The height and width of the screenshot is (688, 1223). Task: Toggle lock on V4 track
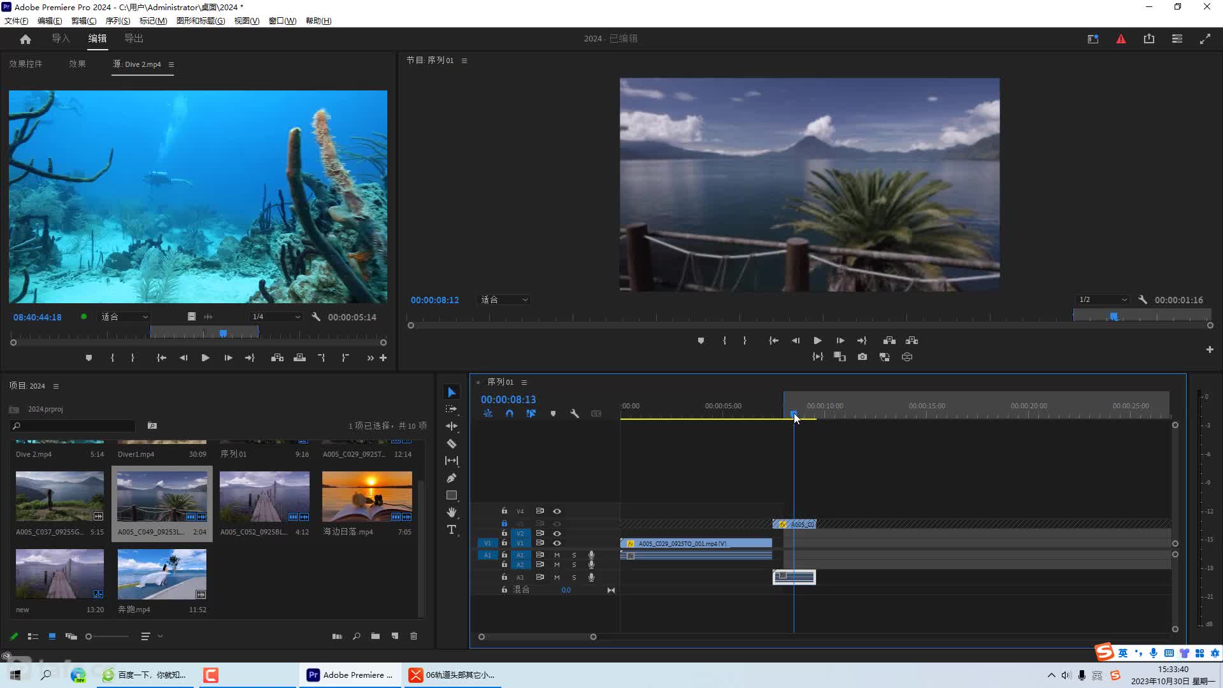click(x=504, y=511)
